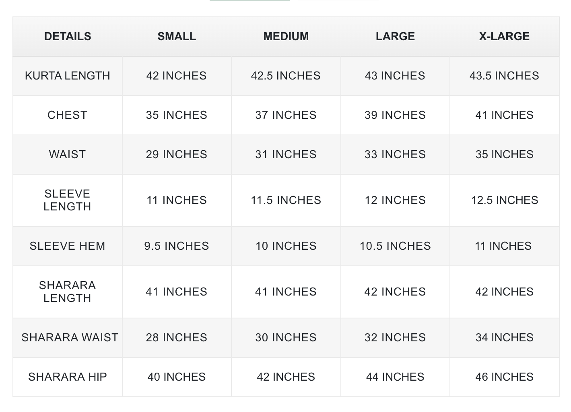Viewport: 571px width, 412px height.
Task: Click the X-LARGE size column header
Action: point(504,37)
